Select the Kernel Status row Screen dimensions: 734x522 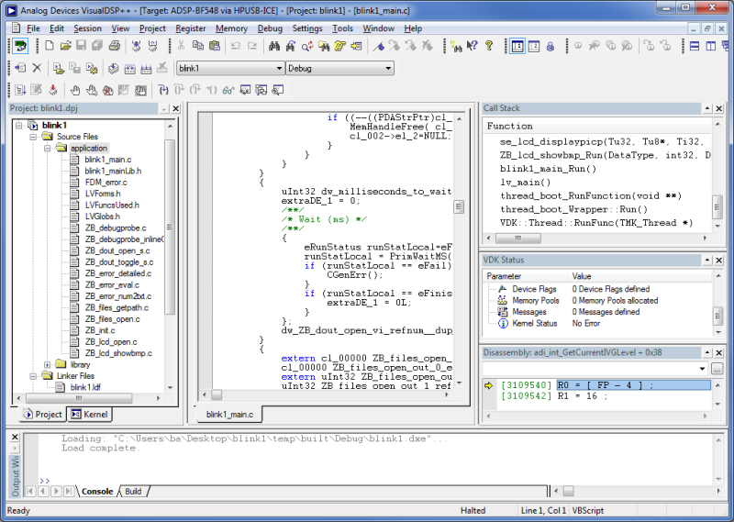point(535,324)
